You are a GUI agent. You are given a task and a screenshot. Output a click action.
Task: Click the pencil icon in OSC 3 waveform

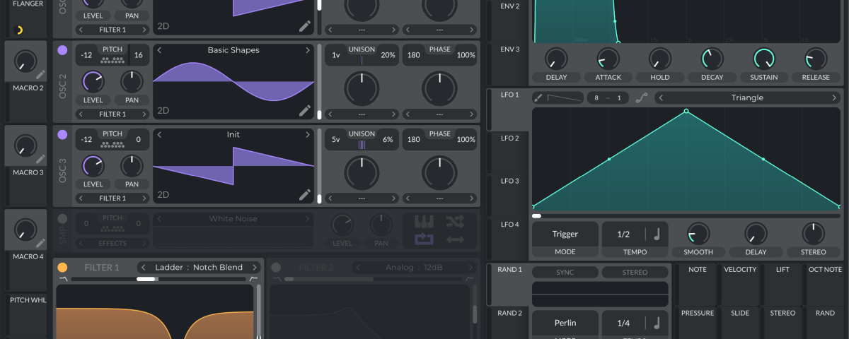coord(304,194)
